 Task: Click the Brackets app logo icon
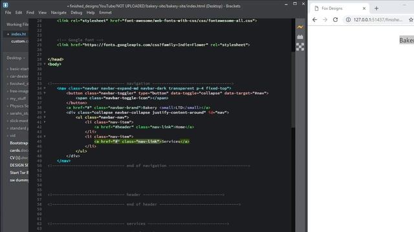5,5
